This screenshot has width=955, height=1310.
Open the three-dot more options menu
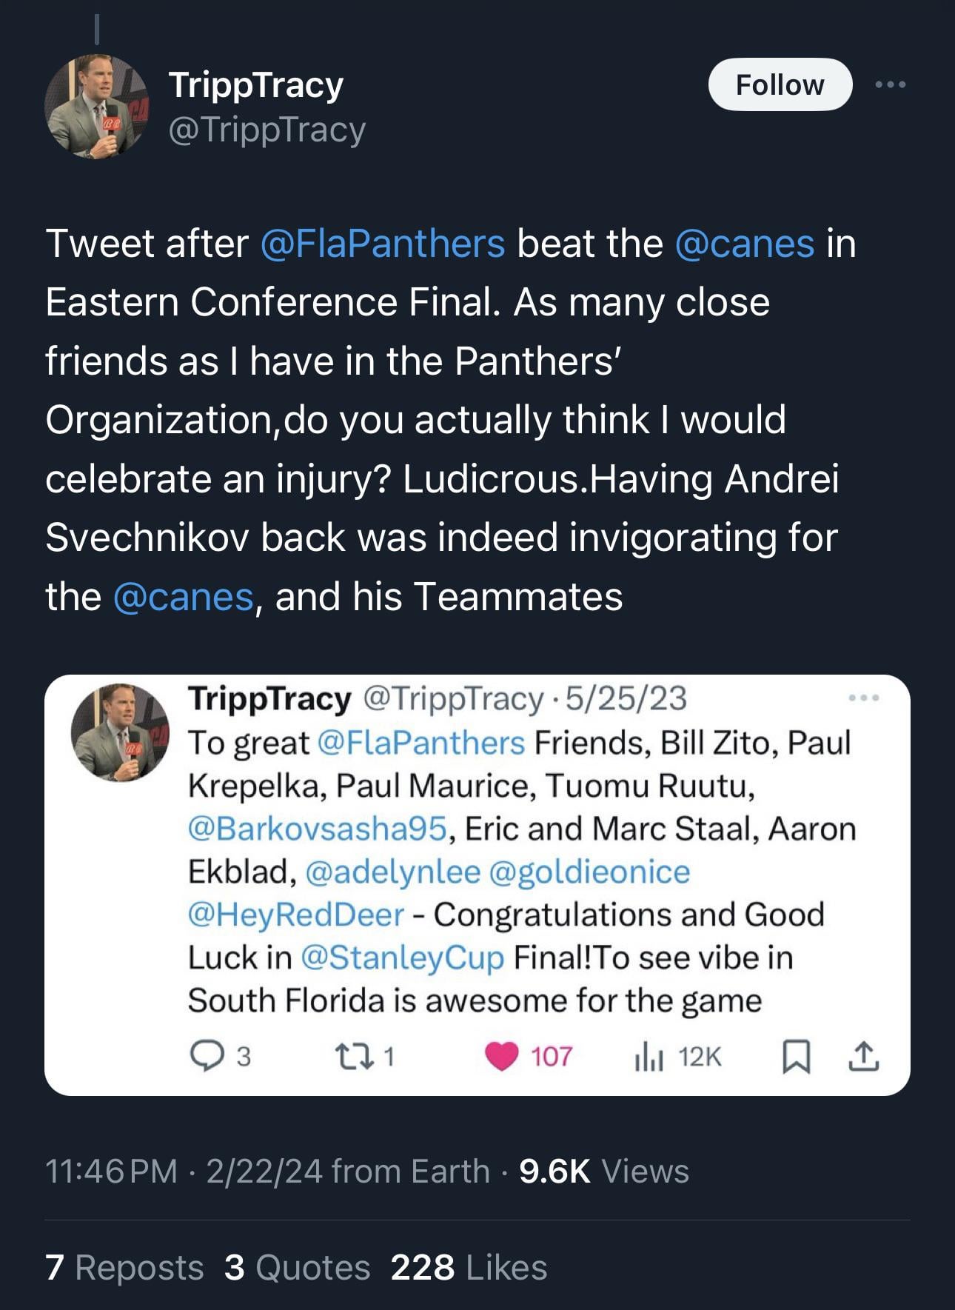pos(890,85)
